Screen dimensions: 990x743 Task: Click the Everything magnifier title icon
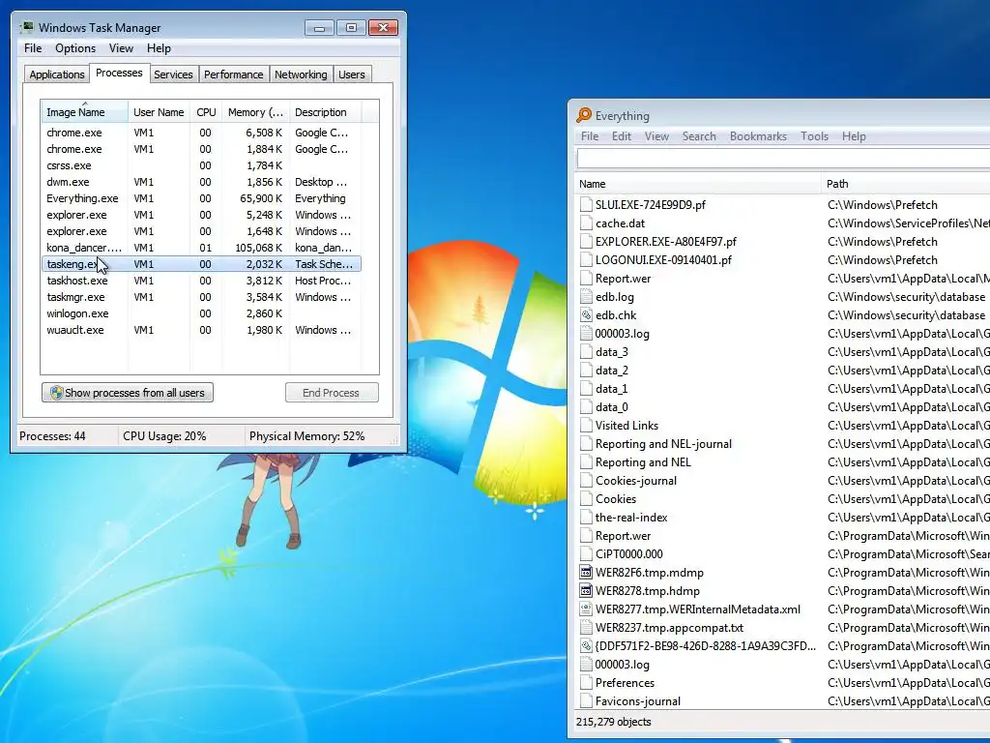pyautogui.click(x=584, y=115)
